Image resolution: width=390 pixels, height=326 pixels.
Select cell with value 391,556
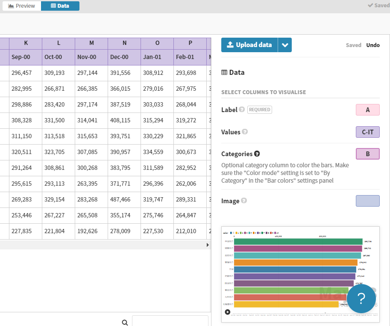point(124,73)
